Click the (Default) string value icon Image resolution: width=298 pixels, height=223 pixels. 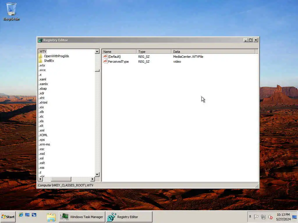click(105, 57)
